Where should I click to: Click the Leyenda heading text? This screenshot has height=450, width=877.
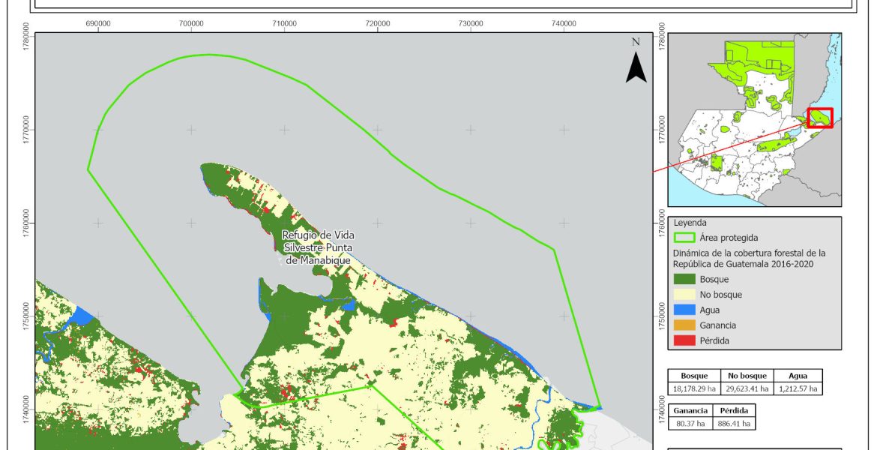690,223
